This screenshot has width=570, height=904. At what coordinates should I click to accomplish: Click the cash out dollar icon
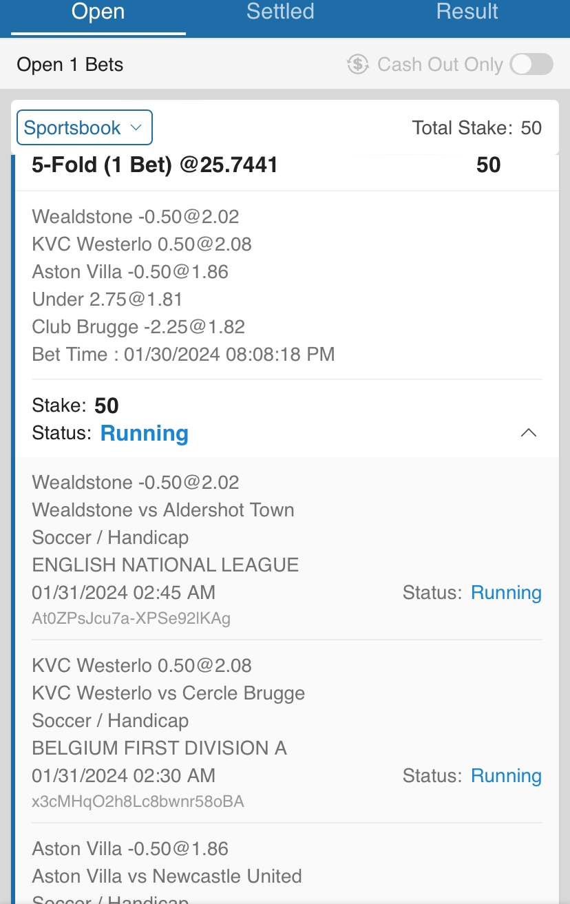358,65
